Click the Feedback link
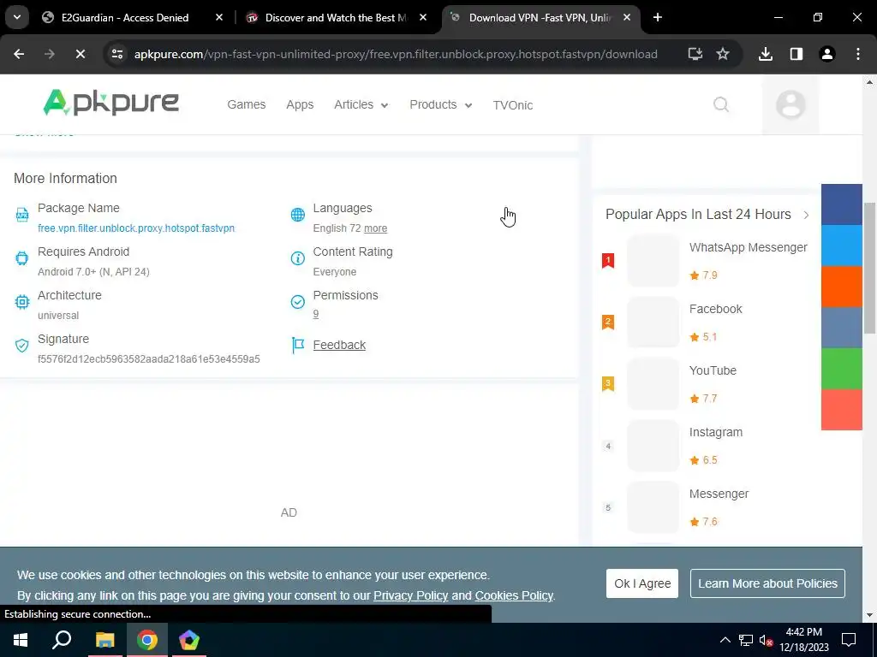The width and height of the screenshot is (877, 657). [339, 345]
